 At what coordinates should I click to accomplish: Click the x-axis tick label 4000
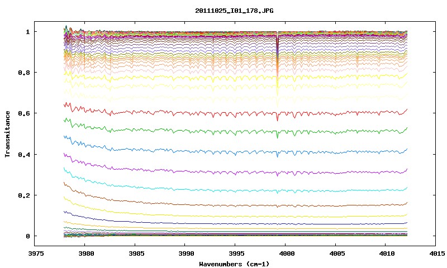click(287, 253)
